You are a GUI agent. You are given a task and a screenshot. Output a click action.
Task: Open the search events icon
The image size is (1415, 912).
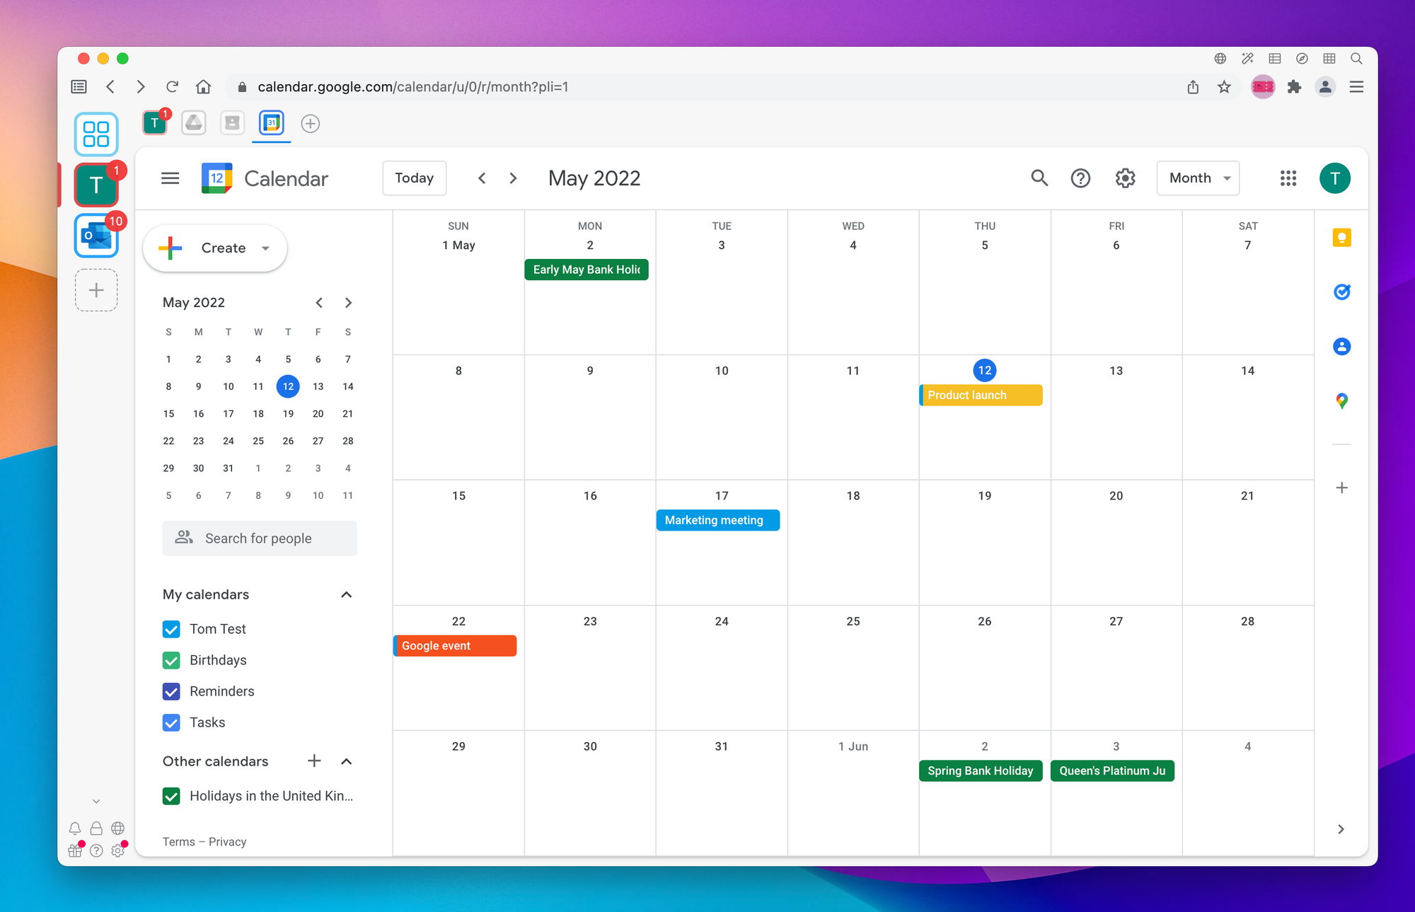[1041, 178]
